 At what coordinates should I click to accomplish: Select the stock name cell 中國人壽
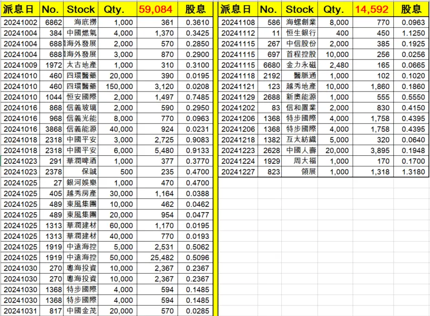coord(299,151)
